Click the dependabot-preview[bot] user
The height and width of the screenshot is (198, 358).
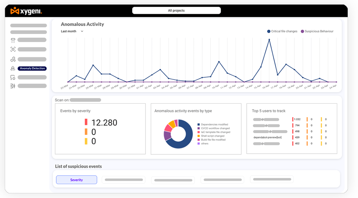pyautogui.click(x=268, y=137)
